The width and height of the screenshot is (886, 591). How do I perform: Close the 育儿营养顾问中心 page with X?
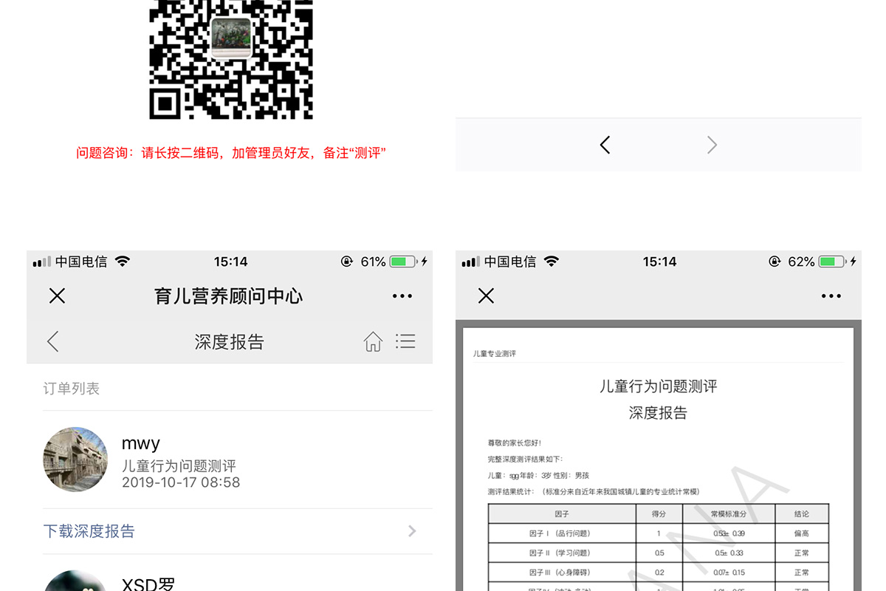(57, 296)
